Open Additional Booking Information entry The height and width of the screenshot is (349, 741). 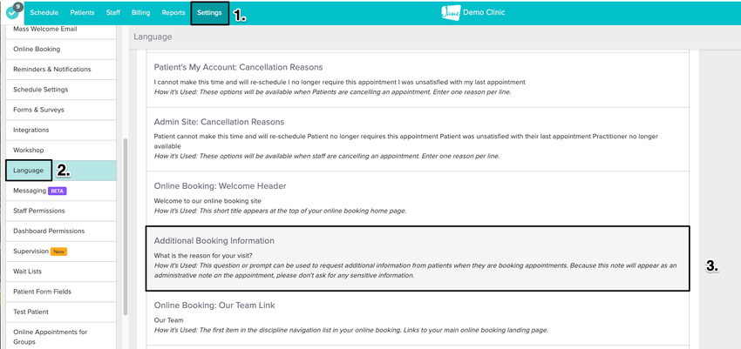[x=418, y=258]
